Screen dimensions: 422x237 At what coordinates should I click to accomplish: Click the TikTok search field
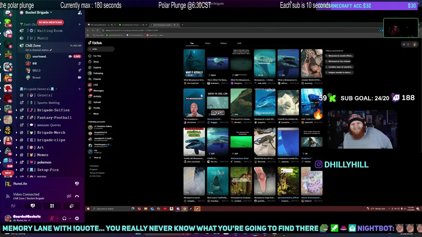click(x=101, y=49)
